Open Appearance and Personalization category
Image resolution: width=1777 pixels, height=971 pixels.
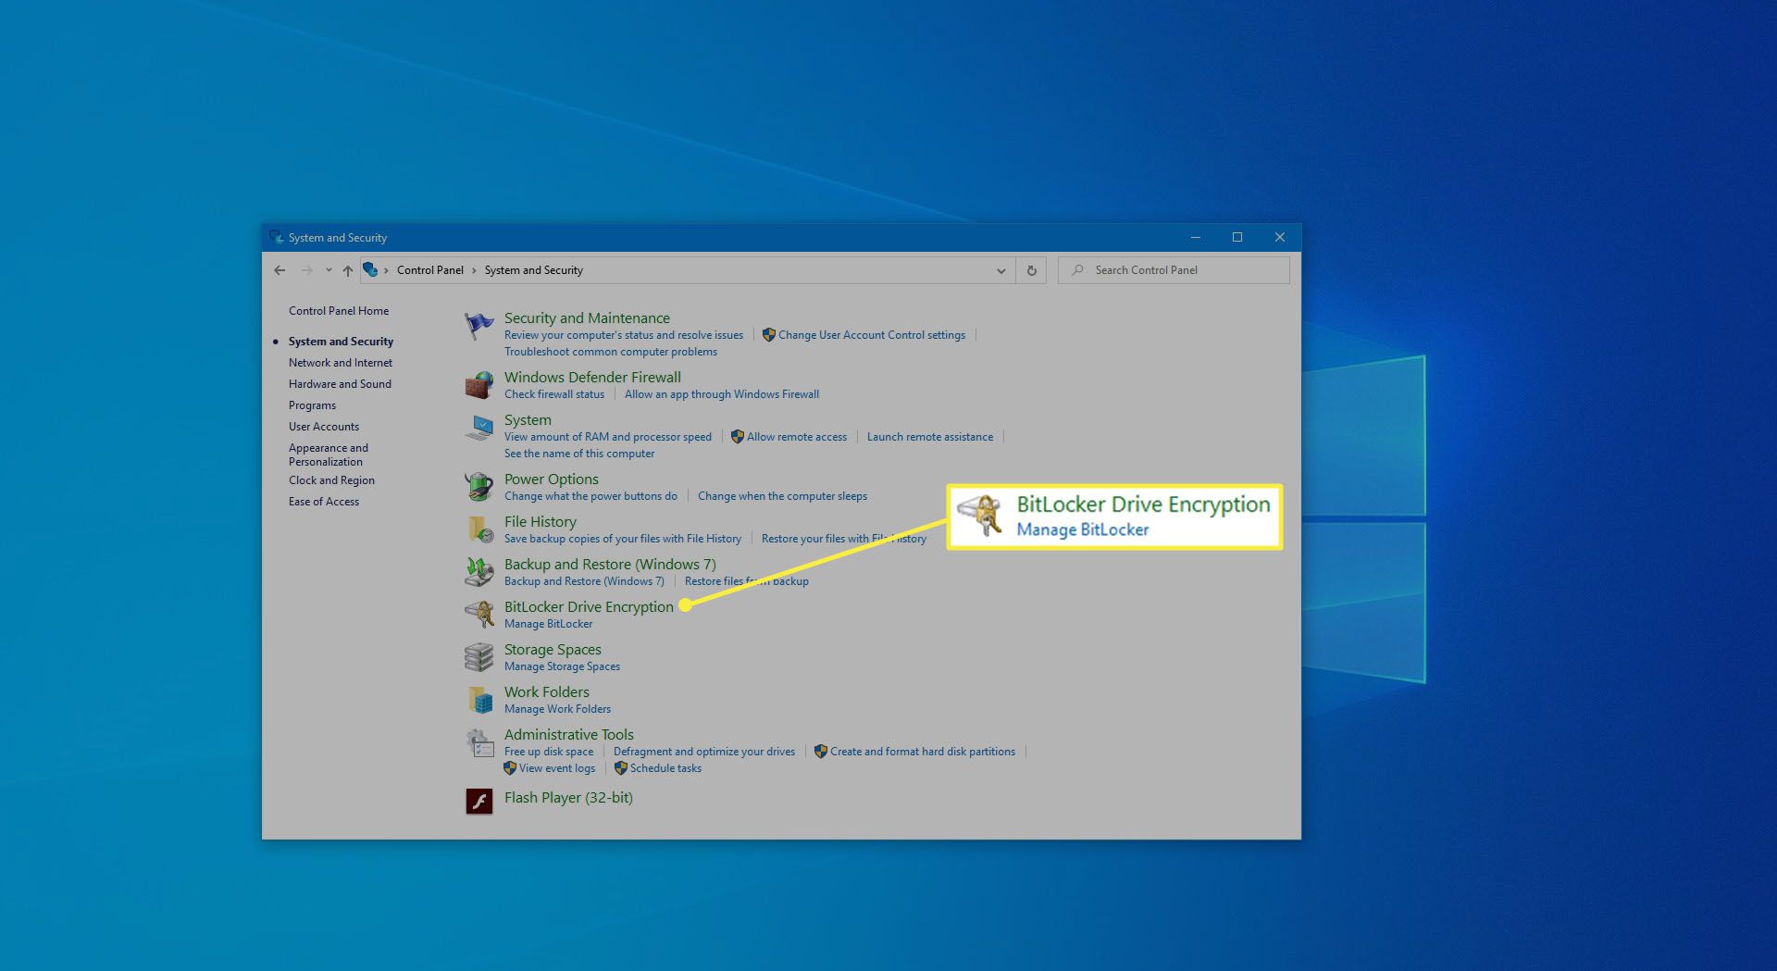tap(329, 454)
